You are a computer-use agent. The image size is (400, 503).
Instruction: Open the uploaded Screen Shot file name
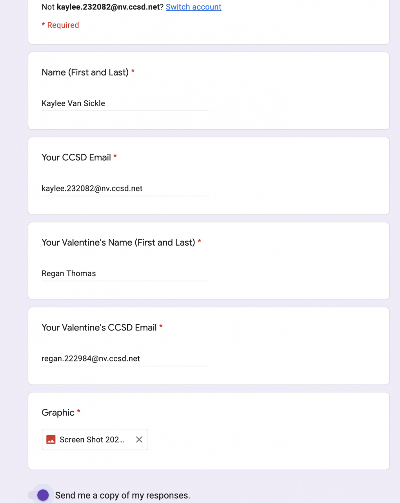(92, 440)
